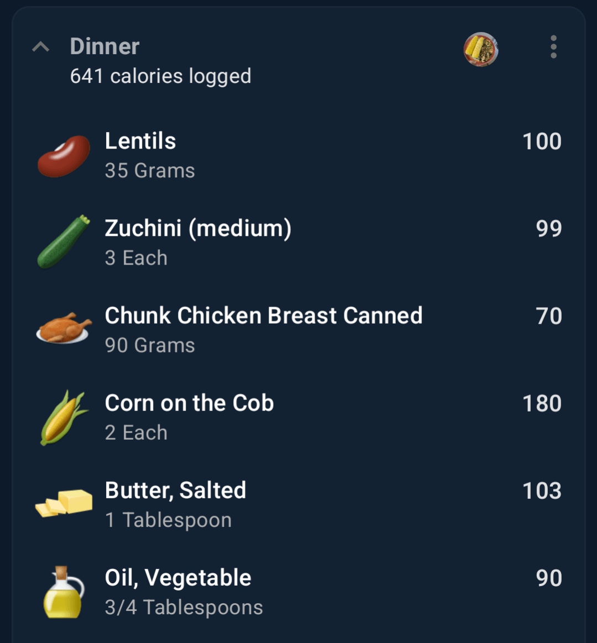
Task: Click the 641 calories logged text
Action: coord(160,76)
